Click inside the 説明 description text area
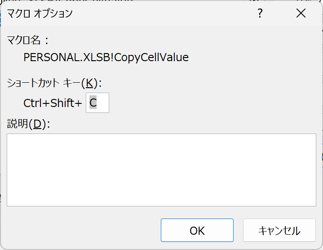Viewport: 323px width, 250px height. click(162, 170)
